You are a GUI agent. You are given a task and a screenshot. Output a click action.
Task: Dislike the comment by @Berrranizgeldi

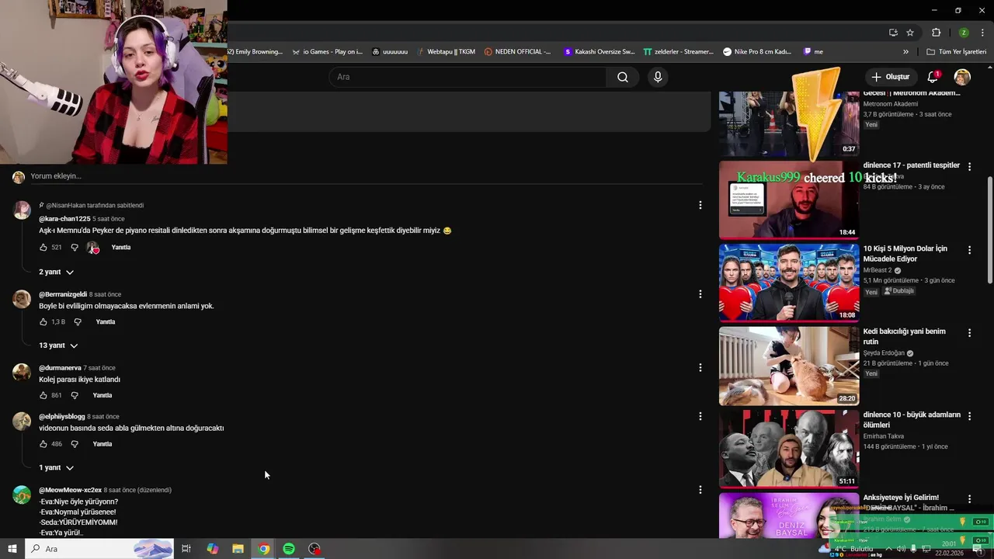78,321
